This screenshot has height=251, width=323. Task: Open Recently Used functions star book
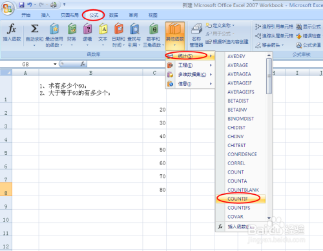coord(54,28)
